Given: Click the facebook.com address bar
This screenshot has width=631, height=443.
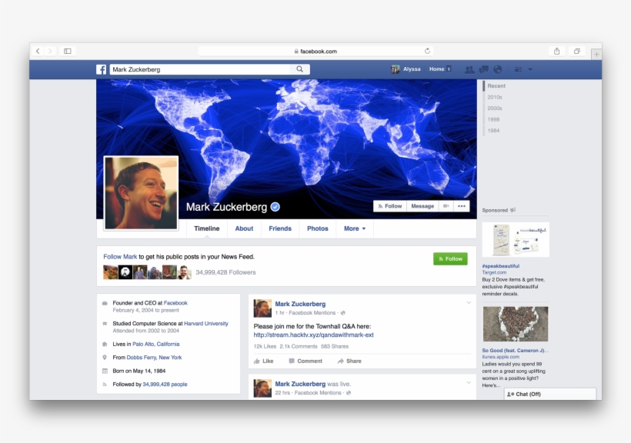Looking at the screenshot, I should pos(315,51).
